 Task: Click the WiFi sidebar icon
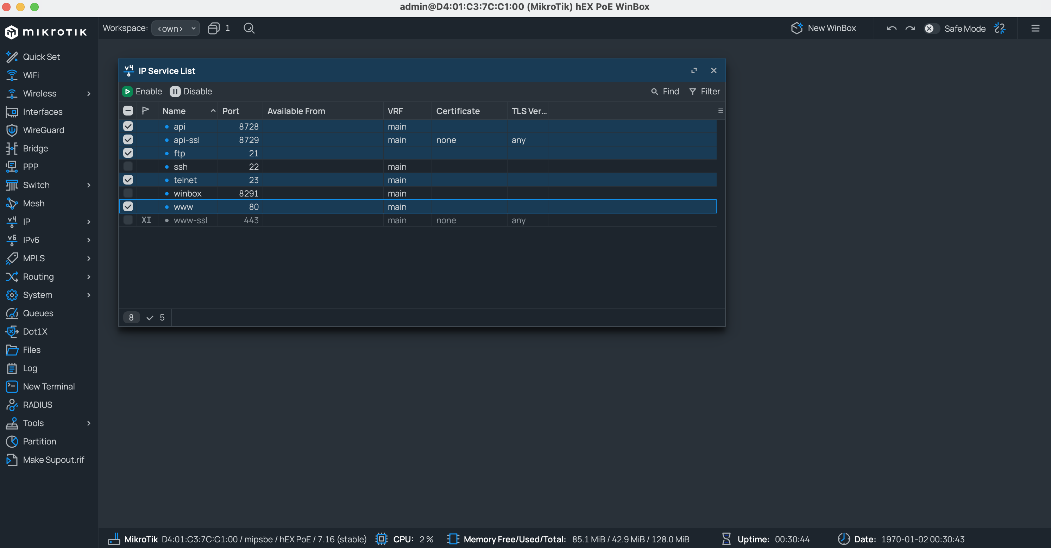[x=12, y=75]
